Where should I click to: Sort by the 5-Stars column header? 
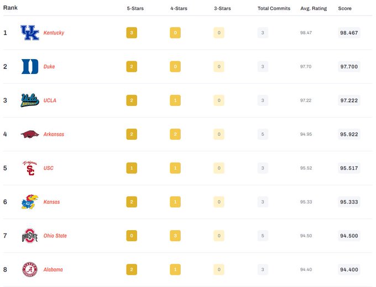tap(135, 8)
